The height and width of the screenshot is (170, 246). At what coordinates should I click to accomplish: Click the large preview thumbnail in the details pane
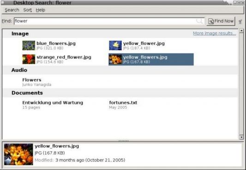click(x=18, y=154)
